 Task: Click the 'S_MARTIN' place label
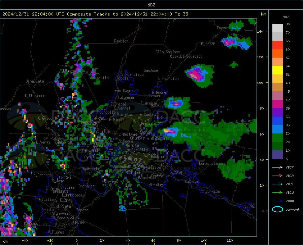click(139, 150)
